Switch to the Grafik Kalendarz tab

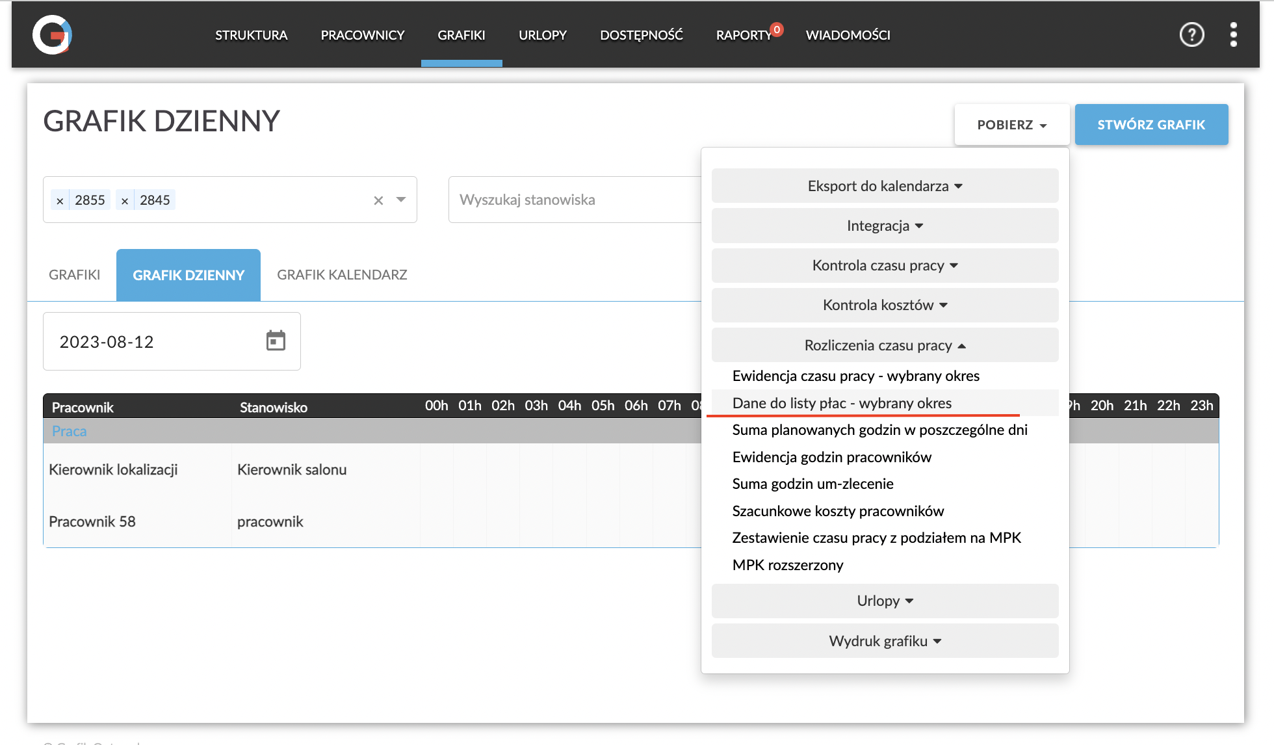[342, 275]
